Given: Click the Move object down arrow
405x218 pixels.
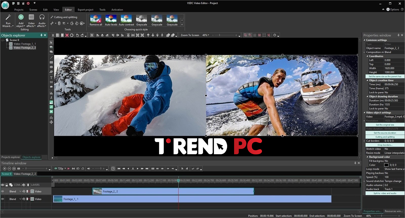Looking at the screenshot, I should [x=153, y=35].
